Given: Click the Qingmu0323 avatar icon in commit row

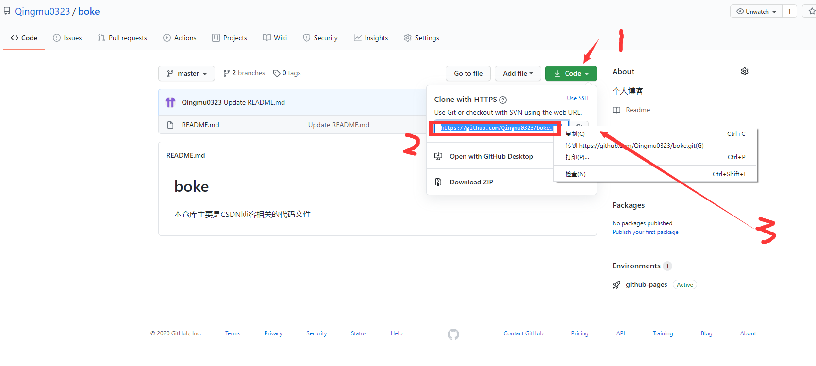Looking at the screenshot, I should point(170,102).
